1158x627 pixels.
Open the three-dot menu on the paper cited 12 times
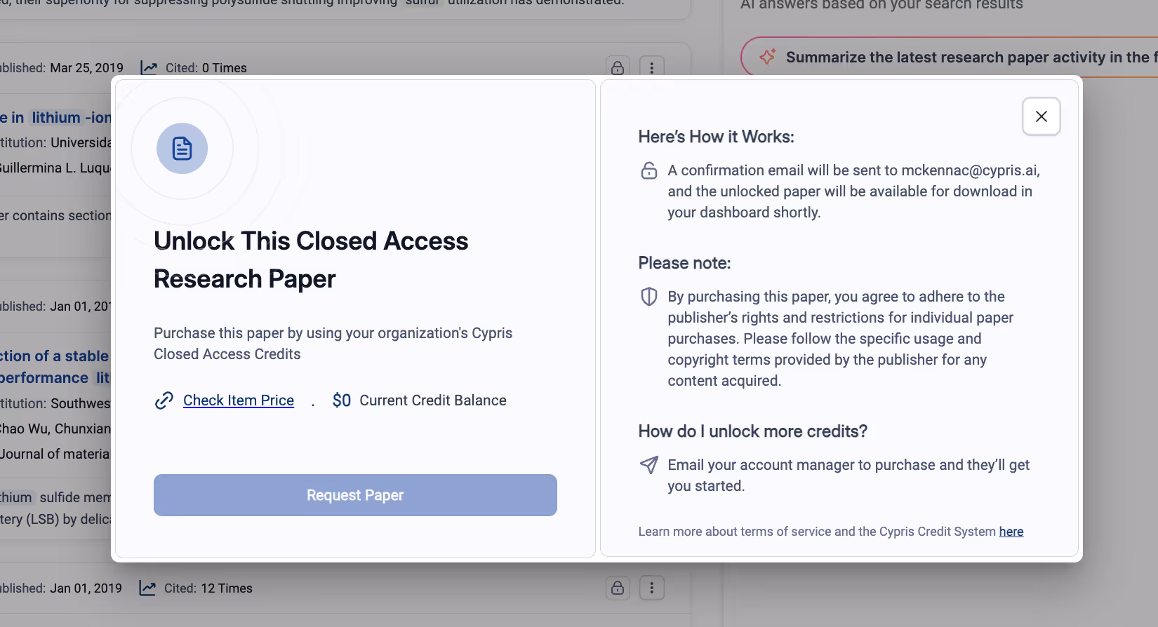tap(652, 588)
